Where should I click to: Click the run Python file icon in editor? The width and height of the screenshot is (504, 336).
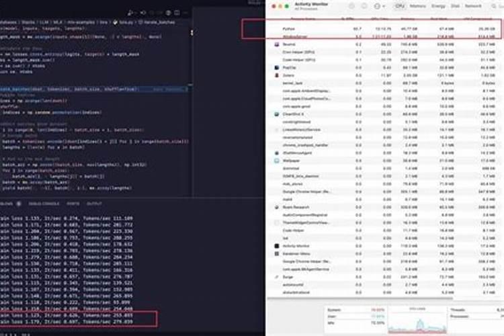[130, 13]
